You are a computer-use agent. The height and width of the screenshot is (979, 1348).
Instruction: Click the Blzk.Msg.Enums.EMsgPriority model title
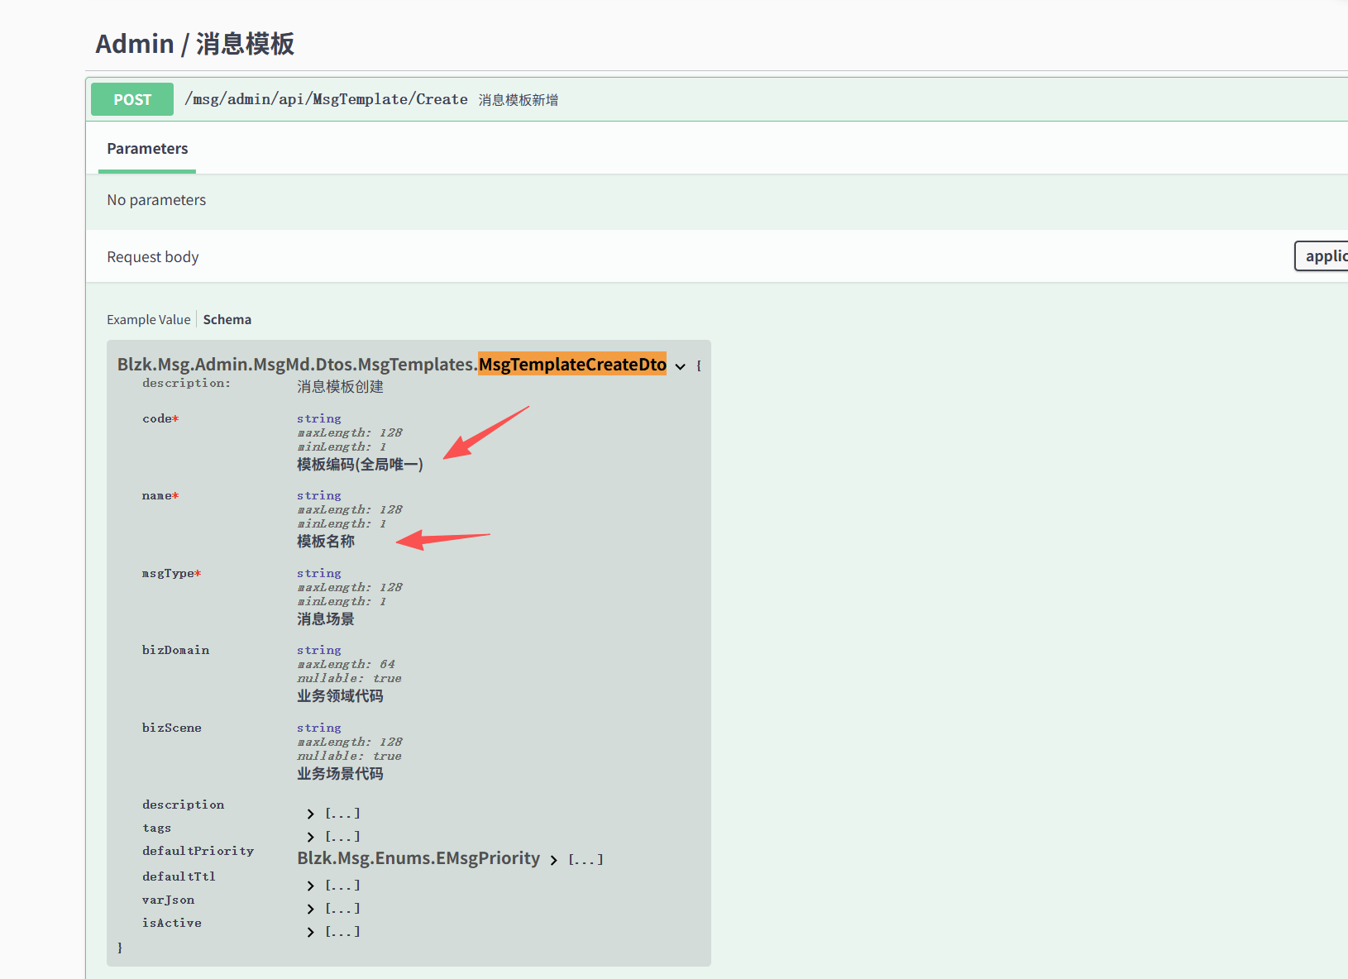click(418, 858)
